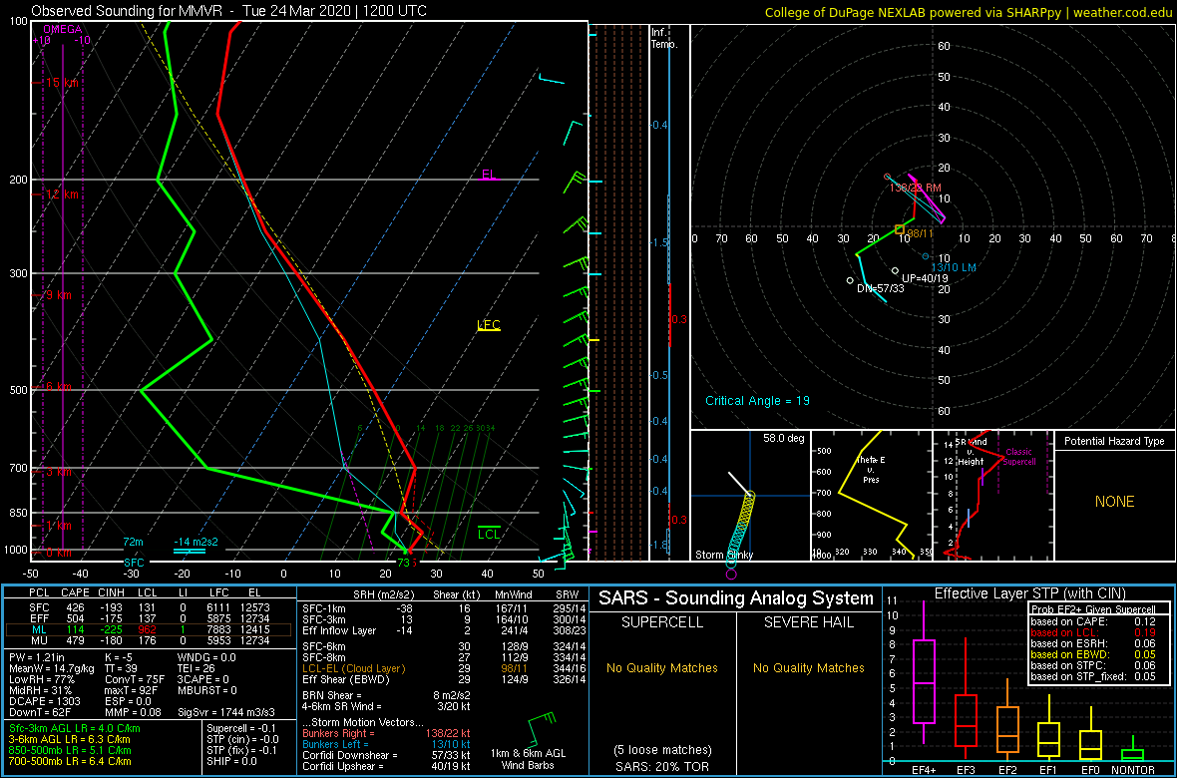
Task: Click the Classic Supercell label
Action: (1020, 457)
